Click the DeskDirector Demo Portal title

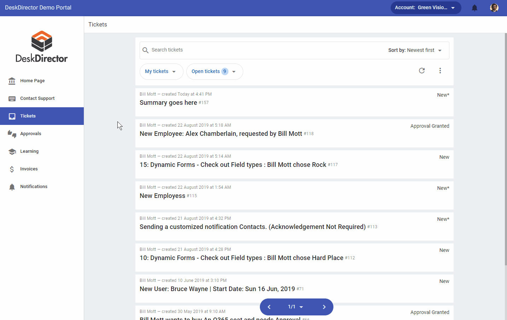(38, 8)
